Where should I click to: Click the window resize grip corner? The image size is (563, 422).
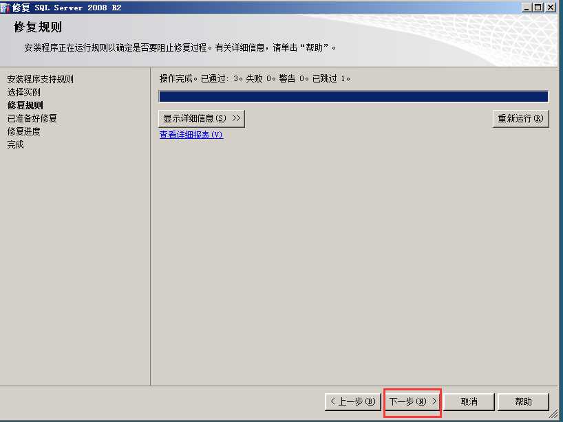(554, 414)
